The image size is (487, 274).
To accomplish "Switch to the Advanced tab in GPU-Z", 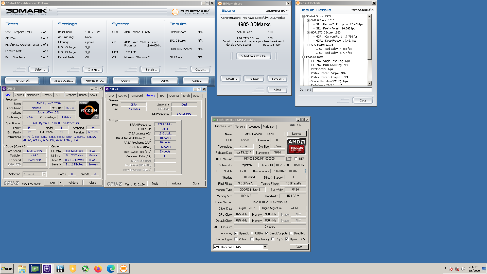I will click(254, 127).
